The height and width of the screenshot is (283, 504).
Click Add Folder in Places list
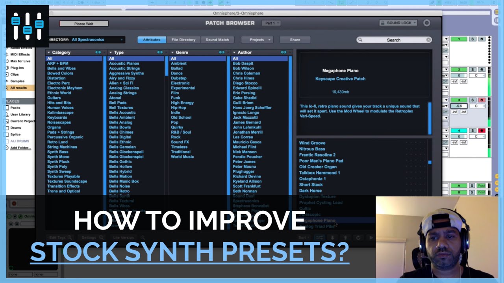click(x=20, y=148)
